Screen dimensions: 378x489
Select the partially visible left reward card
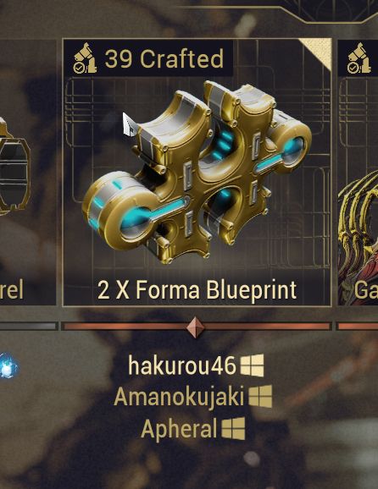click(x=28, y=173)
